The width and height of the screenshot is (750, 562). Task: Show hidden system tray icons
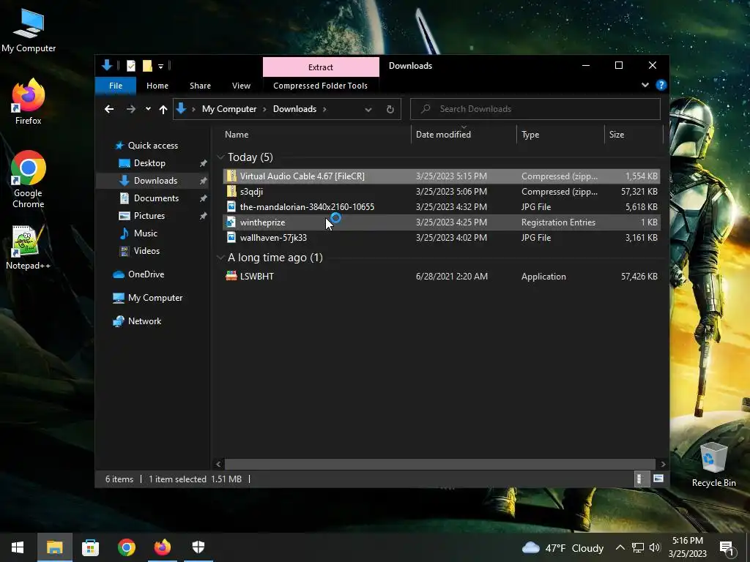click(620, 547)
